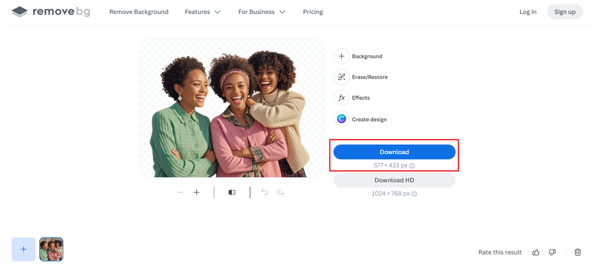
Task: Click the 'Rate this result' text
Action: point(500,252)
